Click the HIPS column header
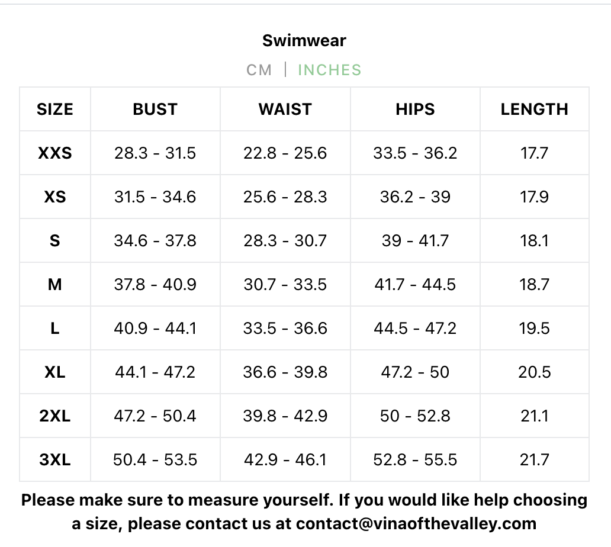Image resolution: width=611 pixels, height=547 pixels. 415,109
